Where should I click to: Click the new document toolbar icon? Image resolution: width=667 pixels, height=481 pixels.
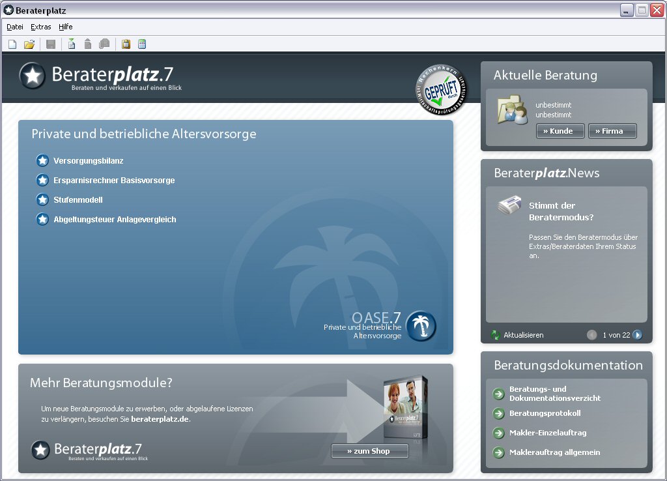12,44
